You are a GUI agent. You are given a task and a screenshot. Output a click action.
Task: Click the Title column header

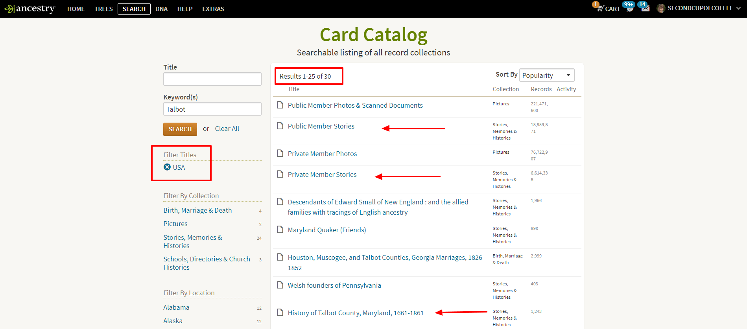click(x=293, y=89)
